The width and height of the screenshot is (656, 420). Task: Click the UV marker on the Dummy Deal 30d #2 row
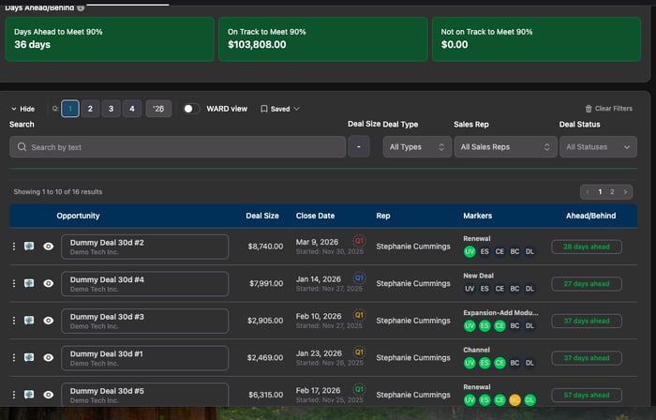[470, 251]
